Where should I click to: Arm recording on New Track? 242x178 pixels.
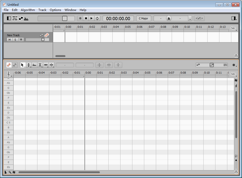click(x=21, y=40)
